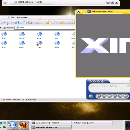Screen dimensions: 130x130
Task: Click the small blue panel icon, top row
Action: click(x=5, y=123)
